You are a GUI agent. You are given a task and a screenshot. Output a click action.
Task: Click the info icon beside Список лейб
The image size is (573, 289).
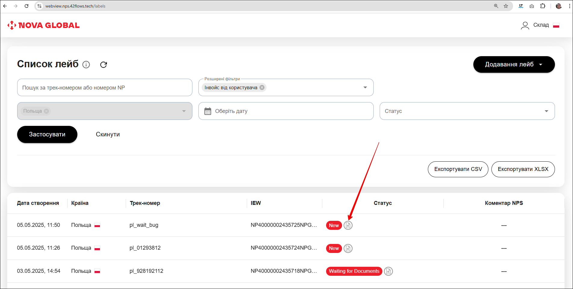pyautogui.click(x=86, y=65)
